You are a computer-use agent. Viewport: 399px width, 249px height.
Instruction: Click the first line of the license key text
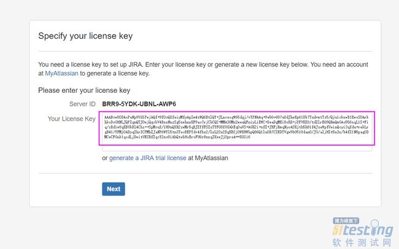(236, 117)
